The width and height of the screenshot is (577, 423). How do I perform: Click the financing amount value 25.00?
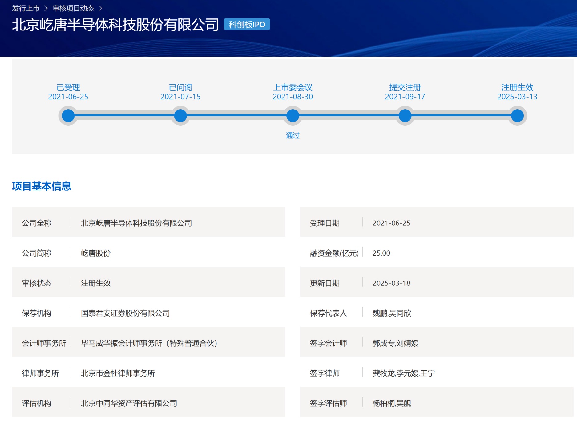[381, 253]
